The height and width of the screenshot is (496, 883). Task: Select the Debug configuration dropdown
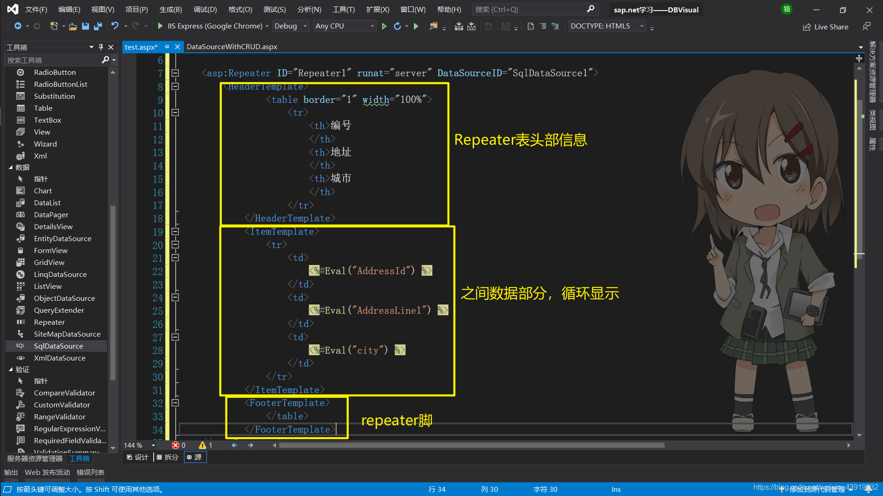[289, 25]
